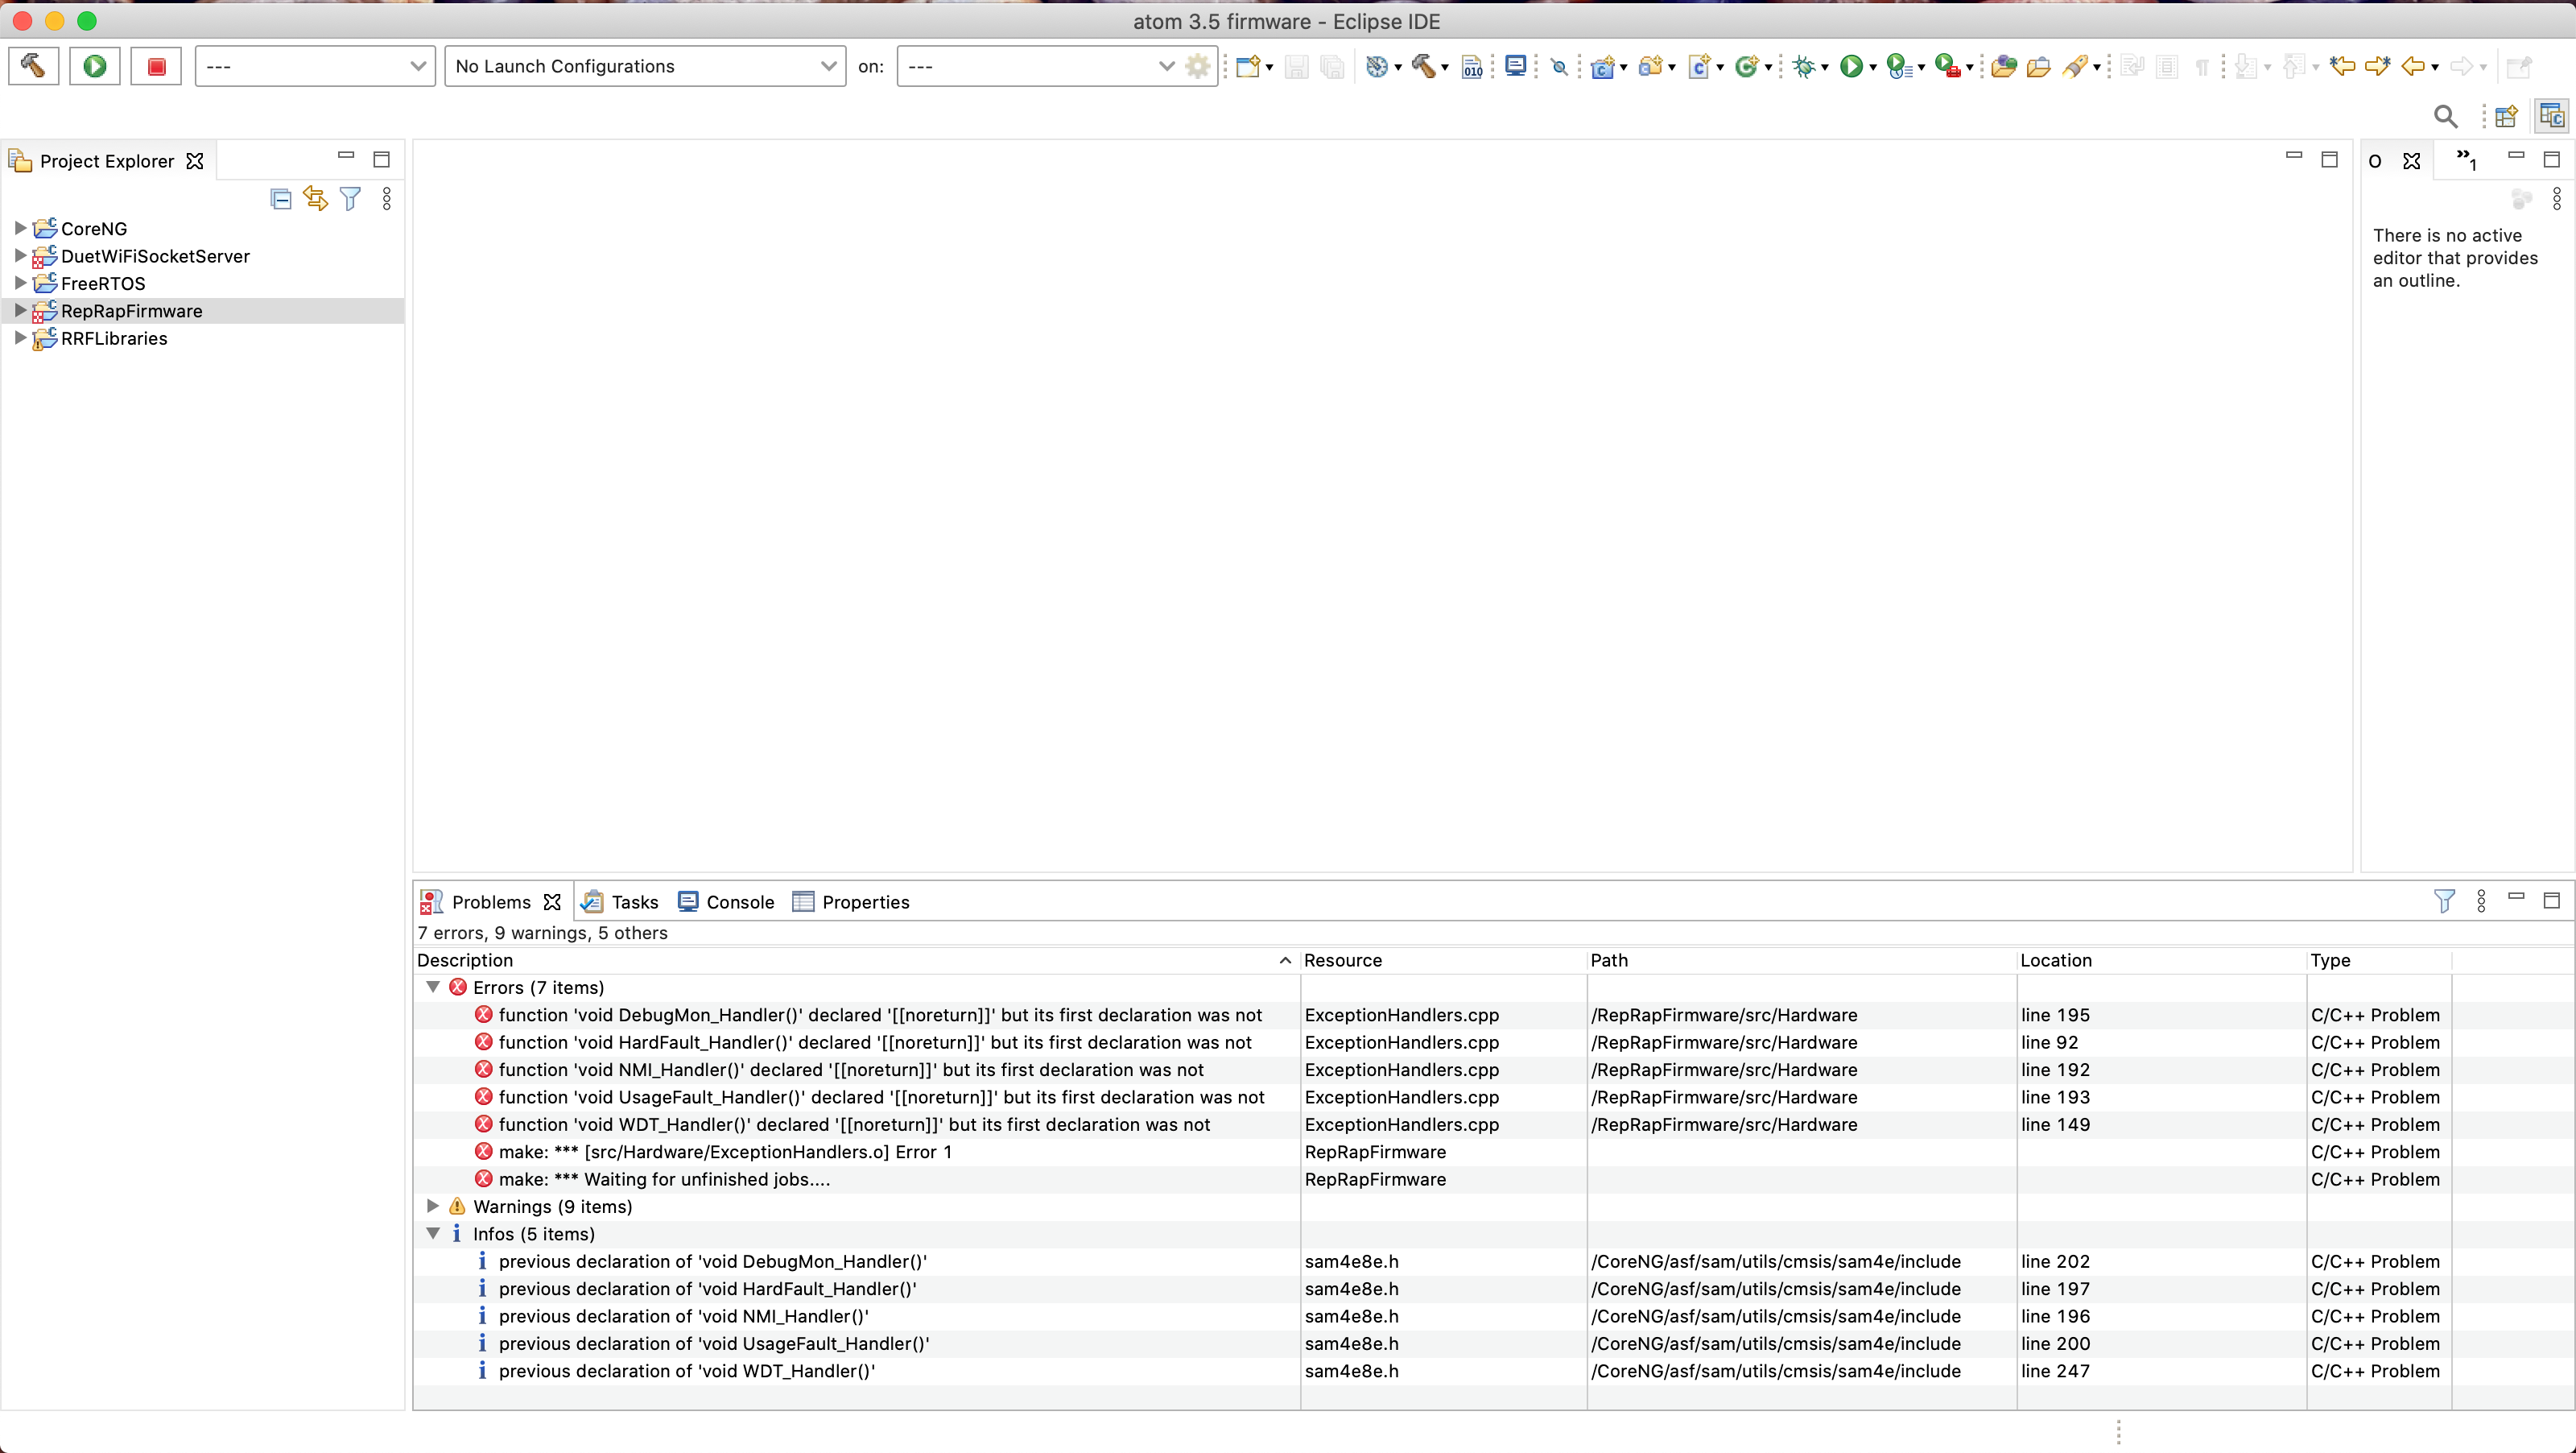Open the Problems view menu dots
This screenshot has width=2576, height=1453.
pyautogui.click(x=2481, y=901)
